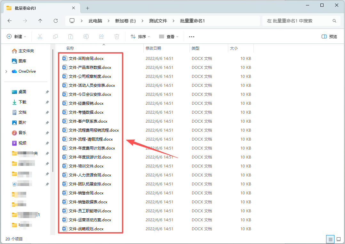Viewport: 345px width, 244px height.
Task: Select 此电脑 in the address breadcrumb
Action: pyautogui.click(x=95, y=21)
